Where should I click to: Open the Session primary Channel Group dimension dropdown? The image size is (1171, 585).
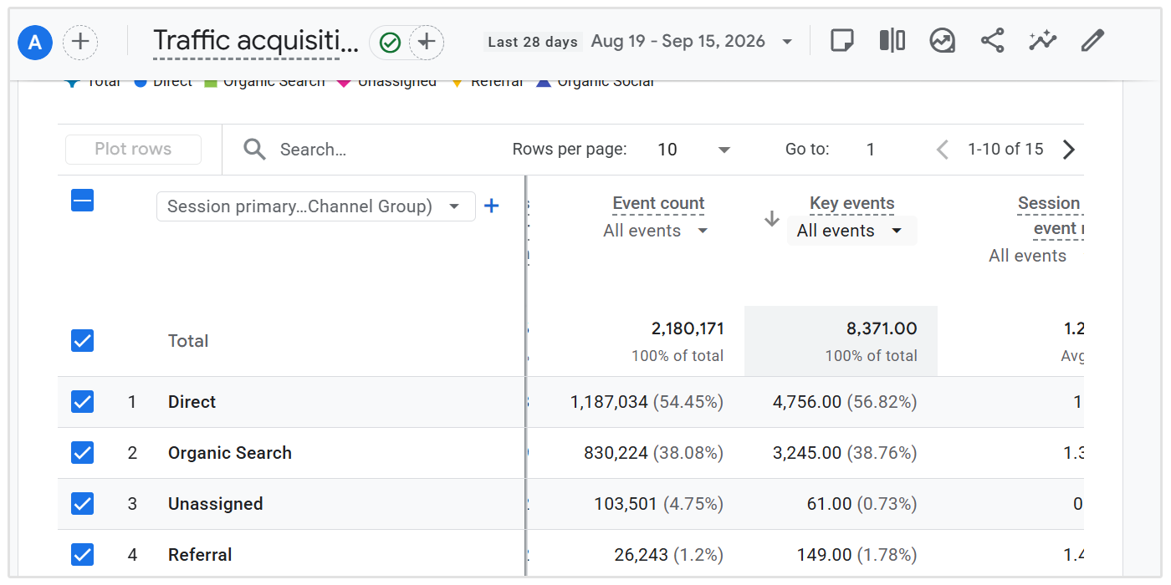point(316,206)
